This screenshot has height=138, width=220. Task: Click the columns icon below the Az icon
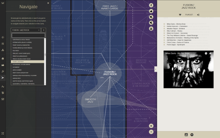(x=3, y=93)
